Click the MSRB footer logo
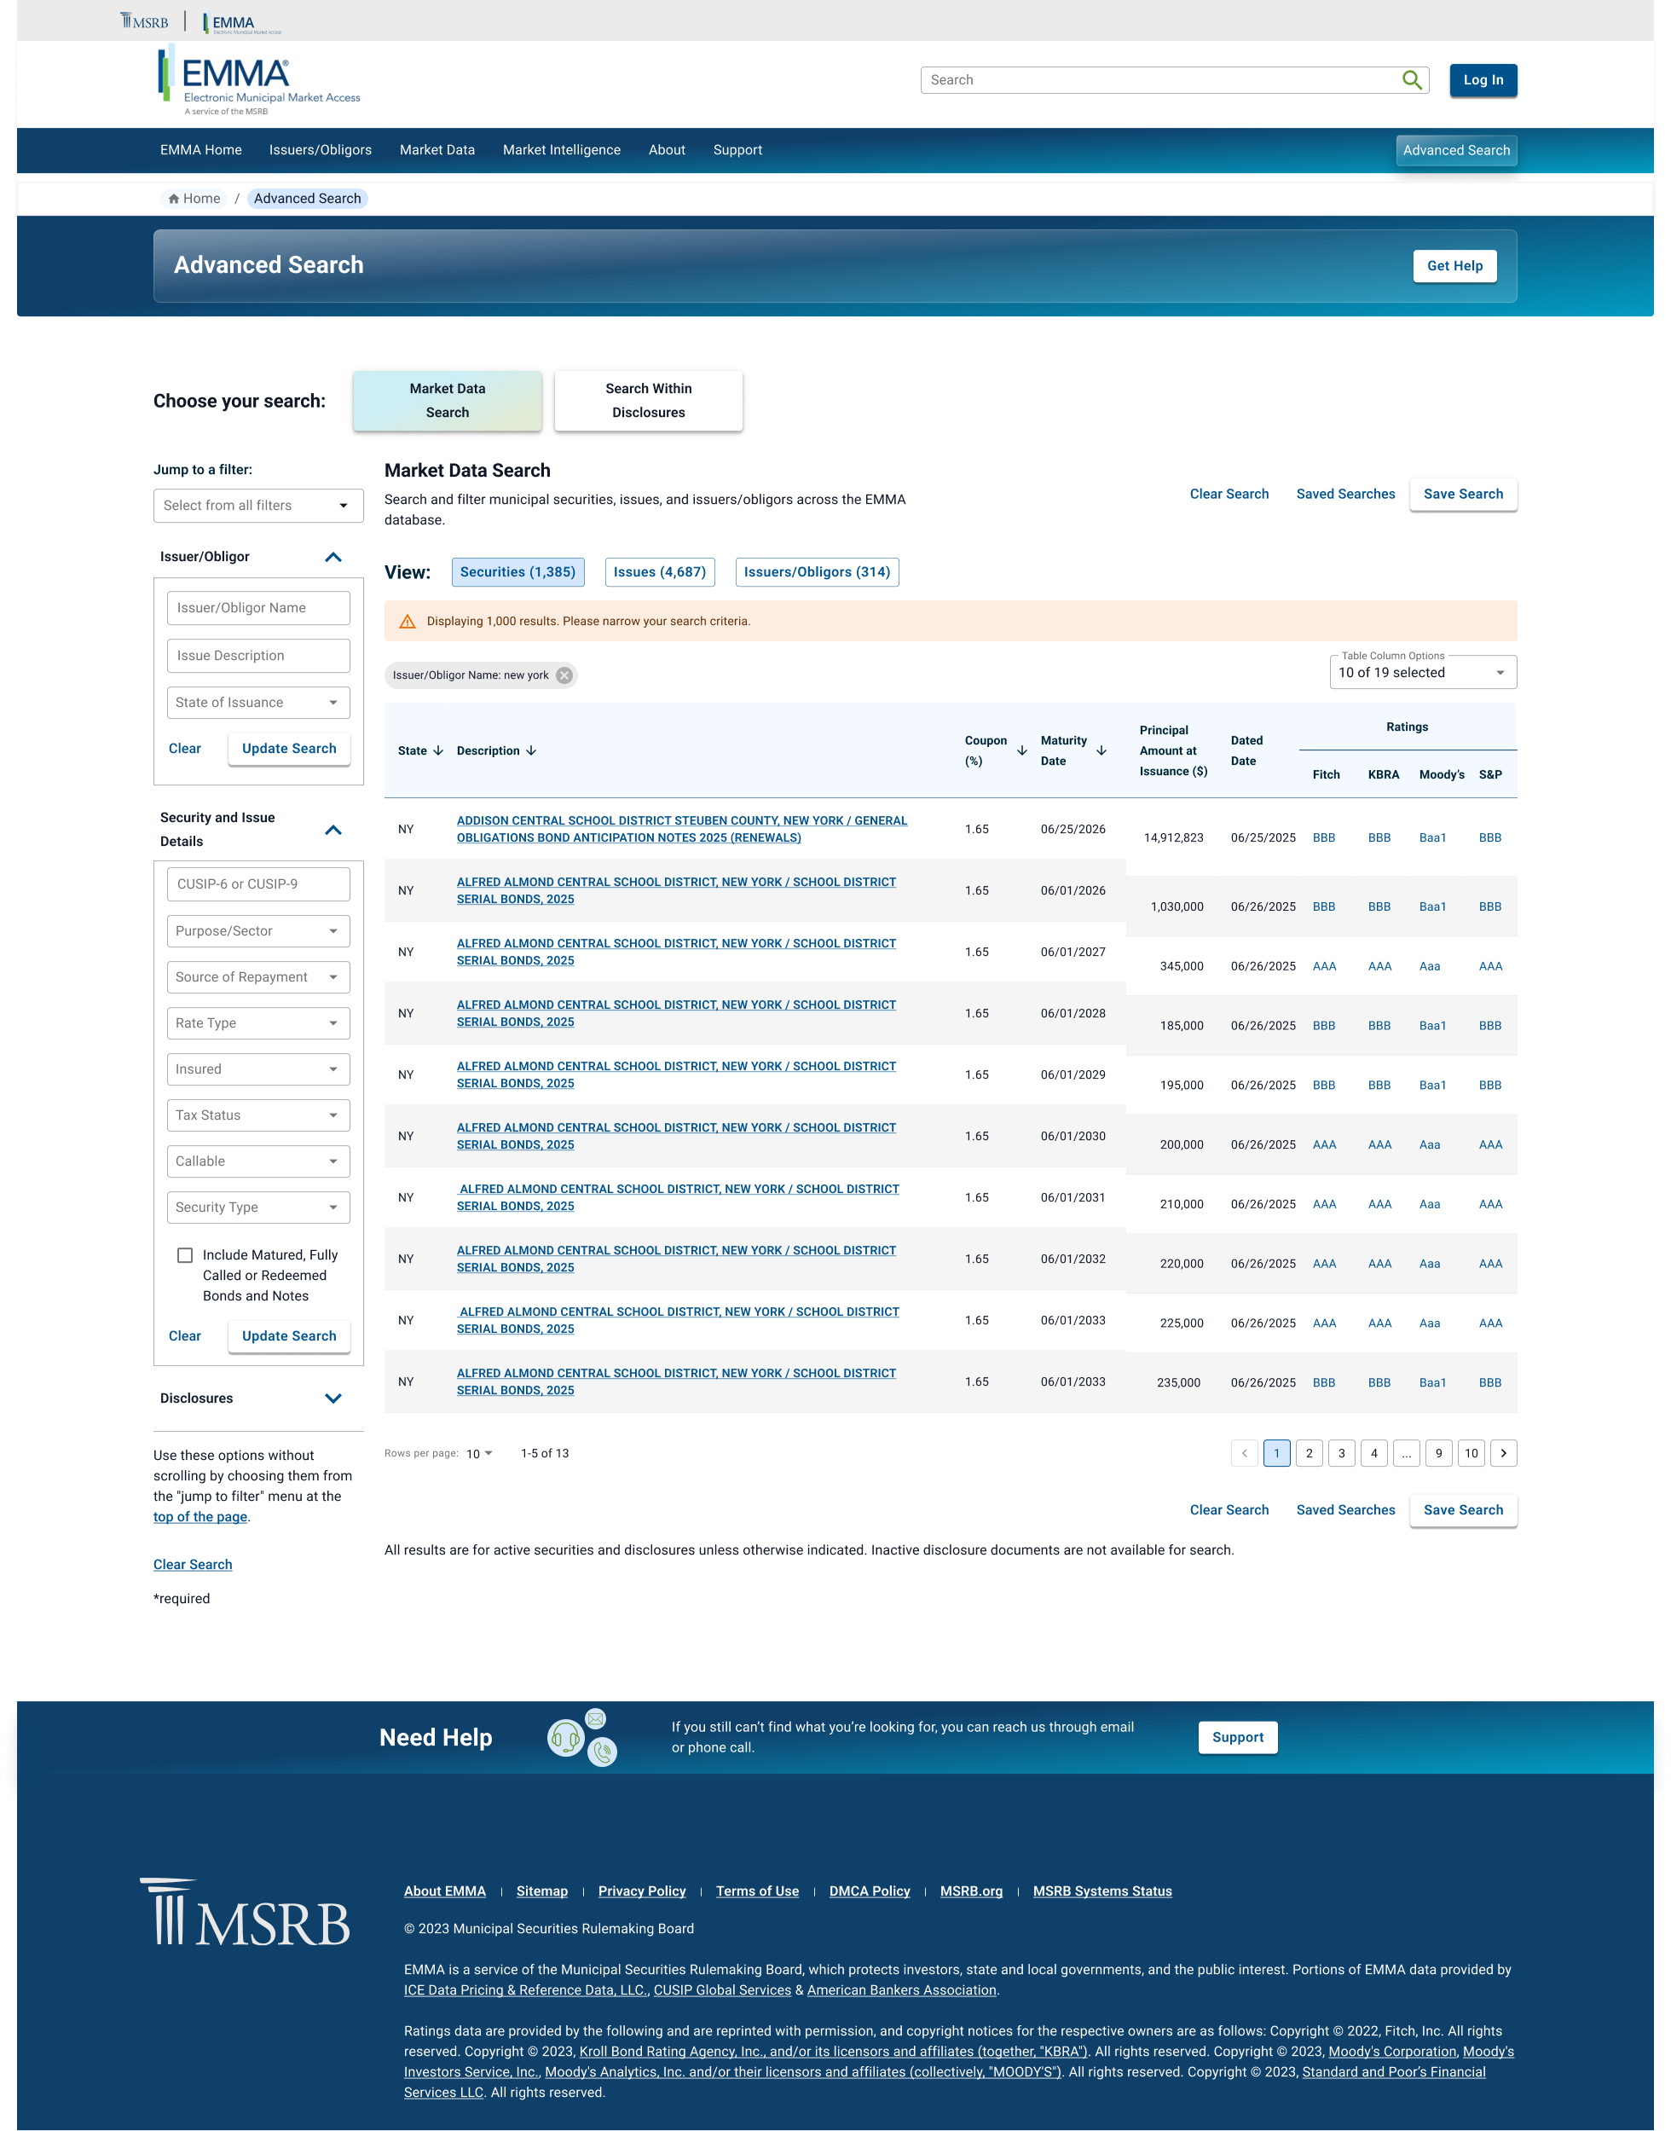Screen dimensions: 1671x2131 (245, 1911)
